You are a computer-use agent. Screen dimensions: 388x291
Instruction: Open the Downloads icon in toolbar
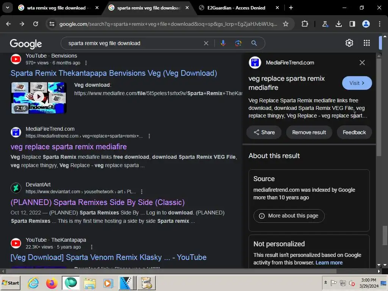coord(338,24)
